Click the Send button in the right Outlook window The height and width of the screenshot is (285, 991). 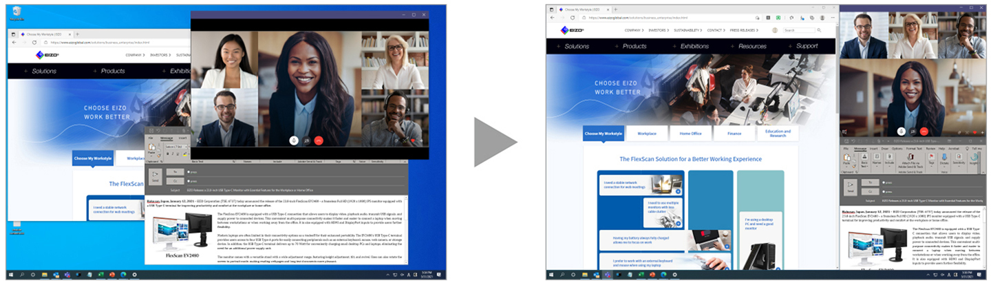(x=851, y=187)
